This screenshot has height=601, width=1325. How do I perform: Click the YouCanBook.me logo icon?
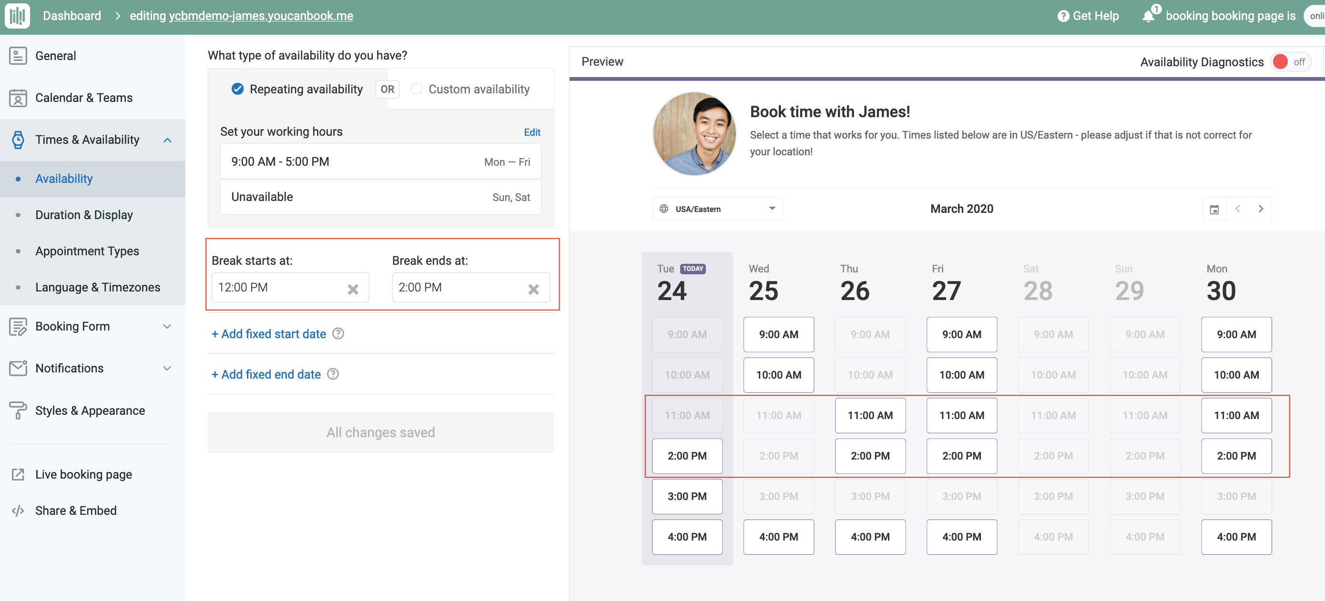[x=17, y=15]
